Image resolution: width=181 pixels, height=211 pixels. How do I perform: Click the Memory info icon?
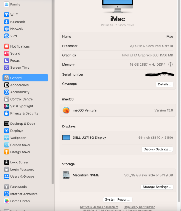click(171, 65)
